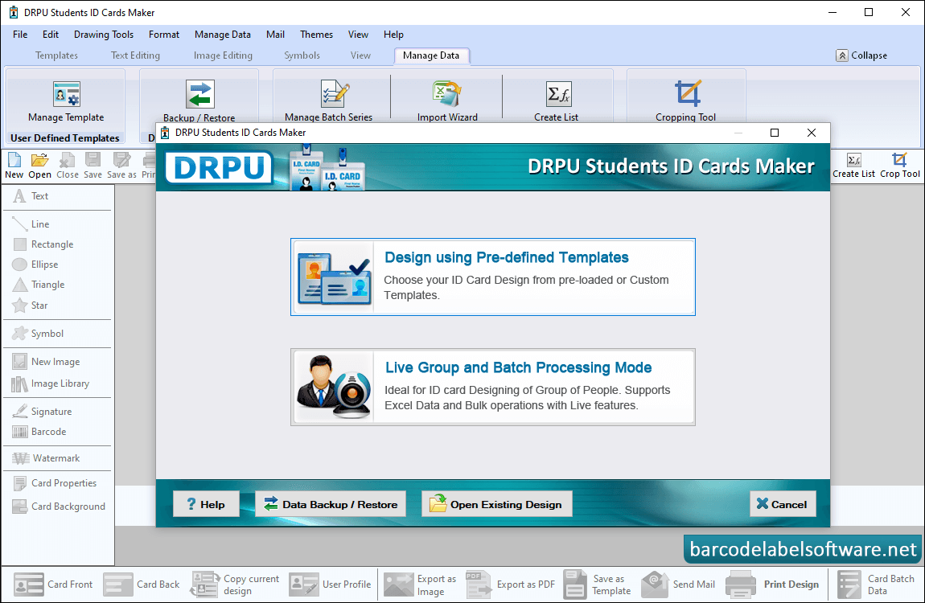Image resolution: width=925 pixels, height=603 pixels.
Task: Select the Triangle shape tool
Action: 39,285
